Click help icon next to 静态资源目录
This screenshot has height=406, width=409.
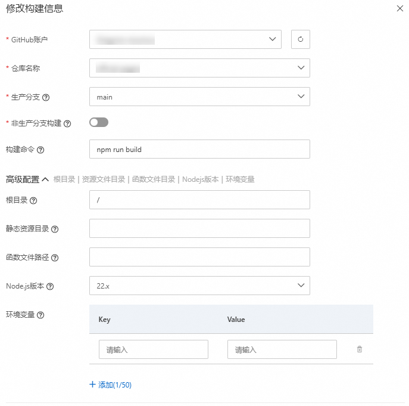click(55, 229)
